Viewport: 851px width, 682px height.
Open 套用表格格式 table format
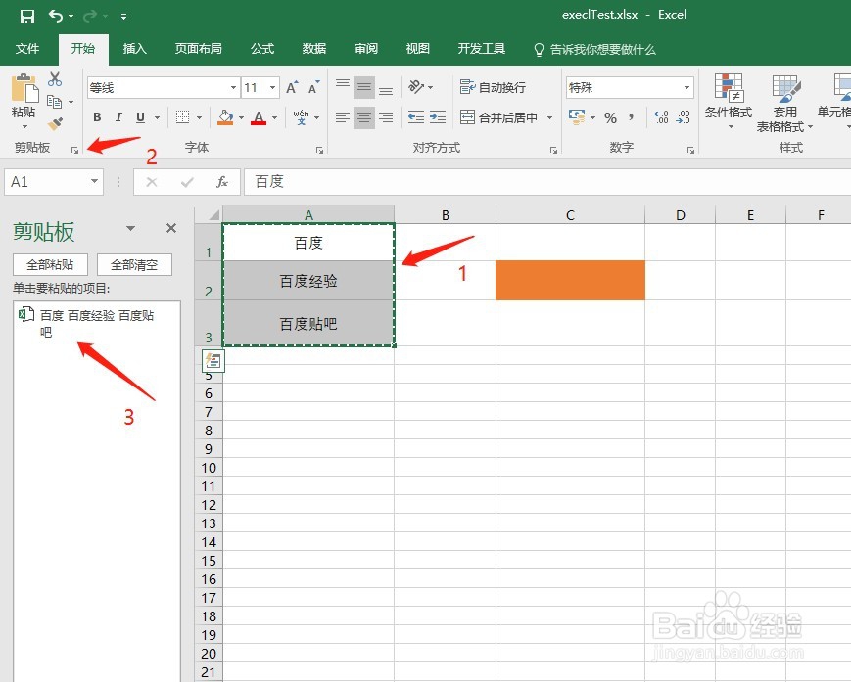click(784, 104)
